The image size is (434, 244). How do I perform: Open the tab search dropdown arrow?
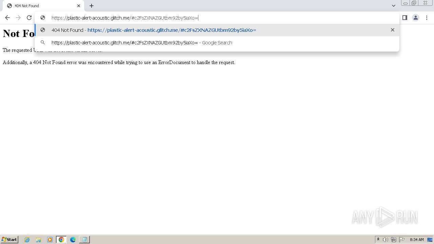click(x=393, y=6)
